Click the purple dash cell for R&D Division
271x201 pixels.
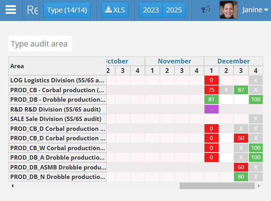(212, 109)
